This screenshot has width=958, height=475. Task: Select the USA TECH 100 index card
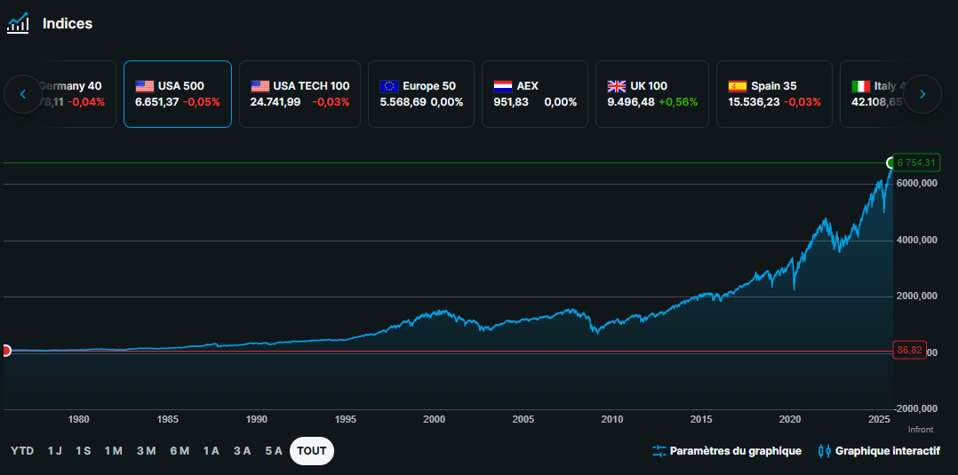(299, 94)
